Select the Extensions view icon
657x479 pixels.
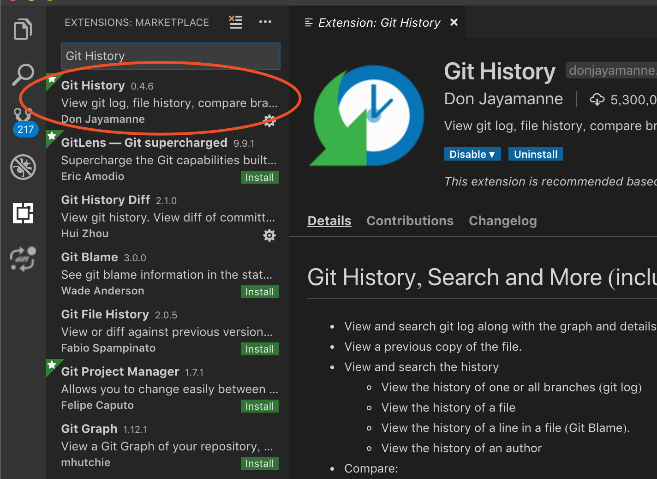tap(23, 213)
